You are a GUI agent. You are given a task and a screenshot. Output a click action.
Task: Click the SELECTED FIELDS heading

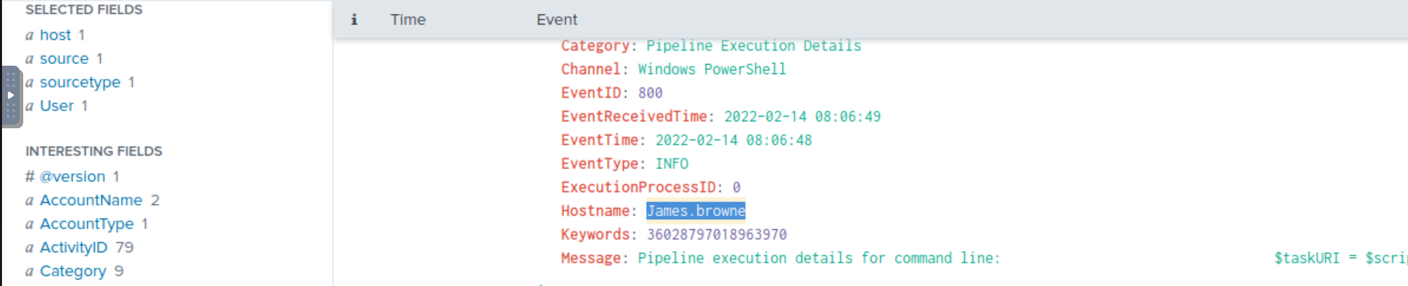84,10
